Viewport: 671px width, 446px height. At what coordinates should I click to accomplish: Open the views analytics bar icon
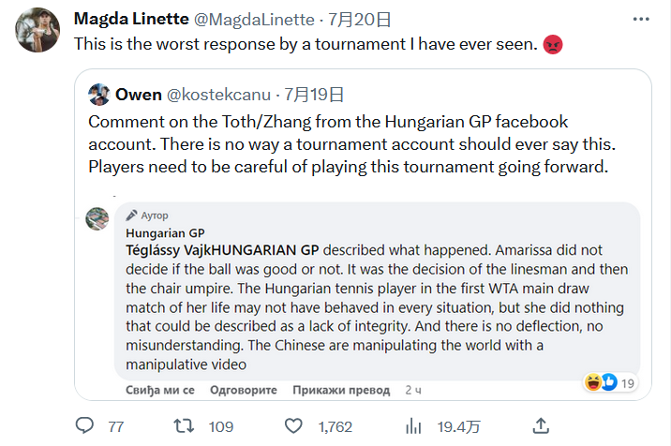[x=413, y=426]
